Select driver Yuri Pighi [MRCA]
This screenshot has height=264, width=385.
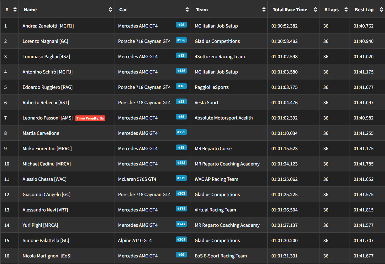(40, 225)
